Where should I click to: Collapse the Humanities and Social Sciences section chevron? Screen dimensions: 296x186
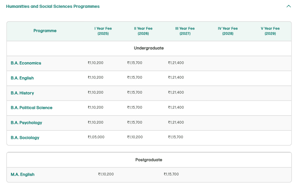[288, 6]
